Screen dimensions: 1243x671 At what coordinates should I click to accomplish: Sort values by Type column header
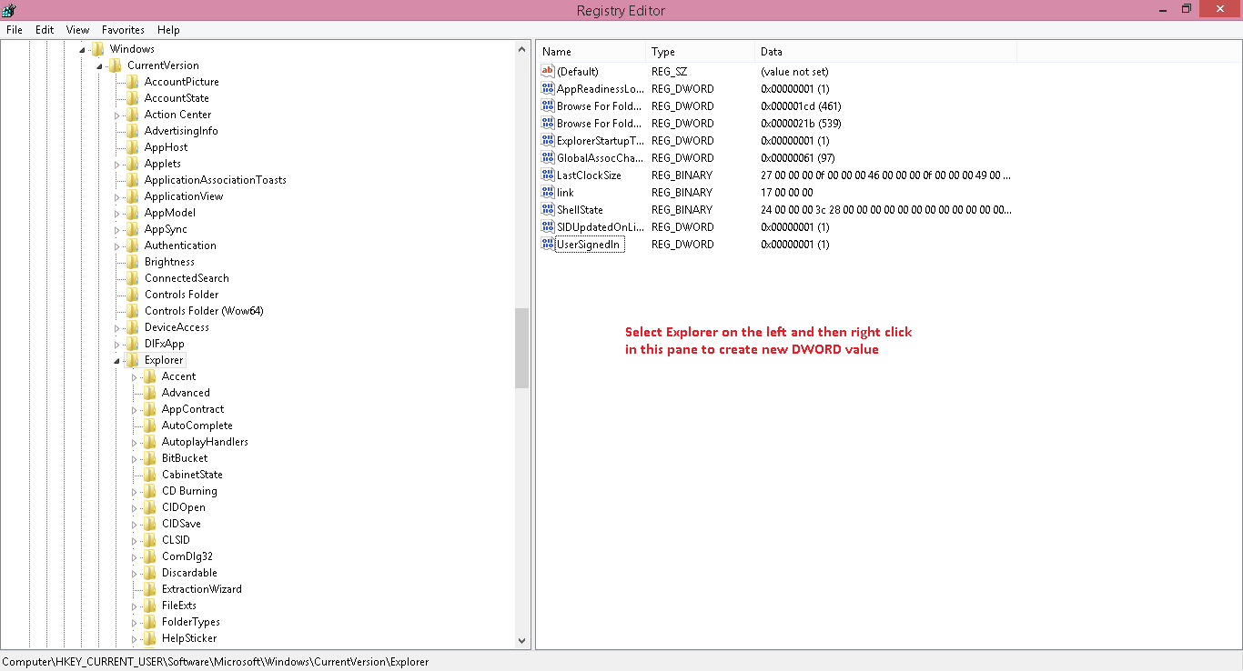point(699,52)
